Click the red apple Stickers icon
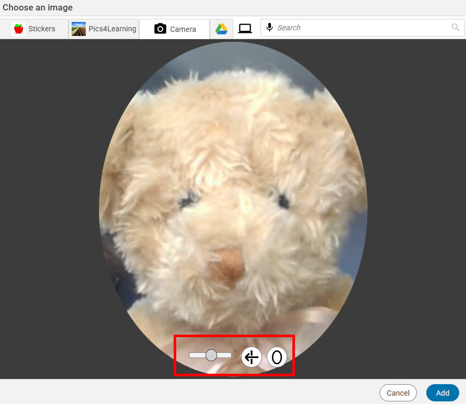466x404 pixels. (19, 29)
